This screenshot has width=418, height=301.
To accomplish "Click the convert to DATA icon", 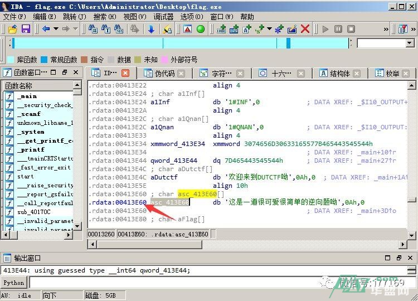I will point(234,29).
